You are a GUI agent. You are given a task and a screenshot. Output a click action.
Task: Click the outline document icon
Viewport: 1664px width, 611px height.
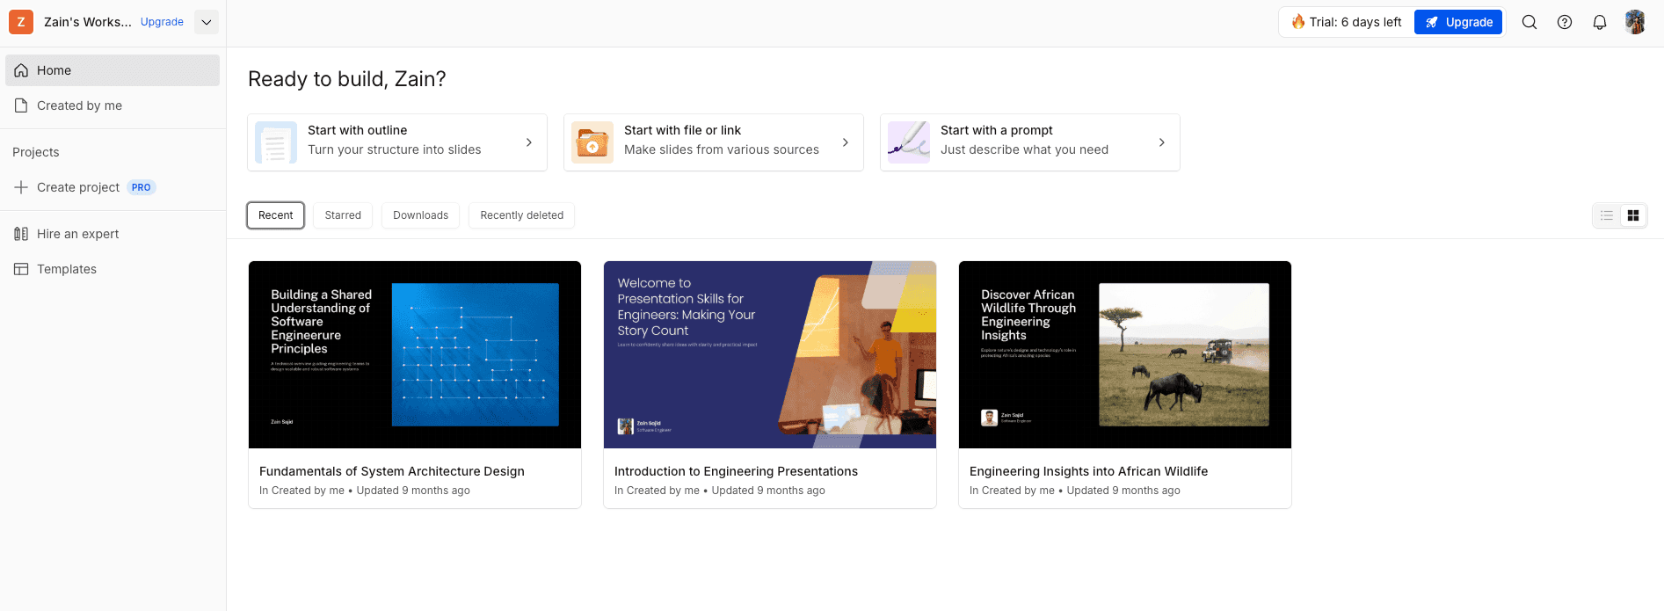[276, 142]
